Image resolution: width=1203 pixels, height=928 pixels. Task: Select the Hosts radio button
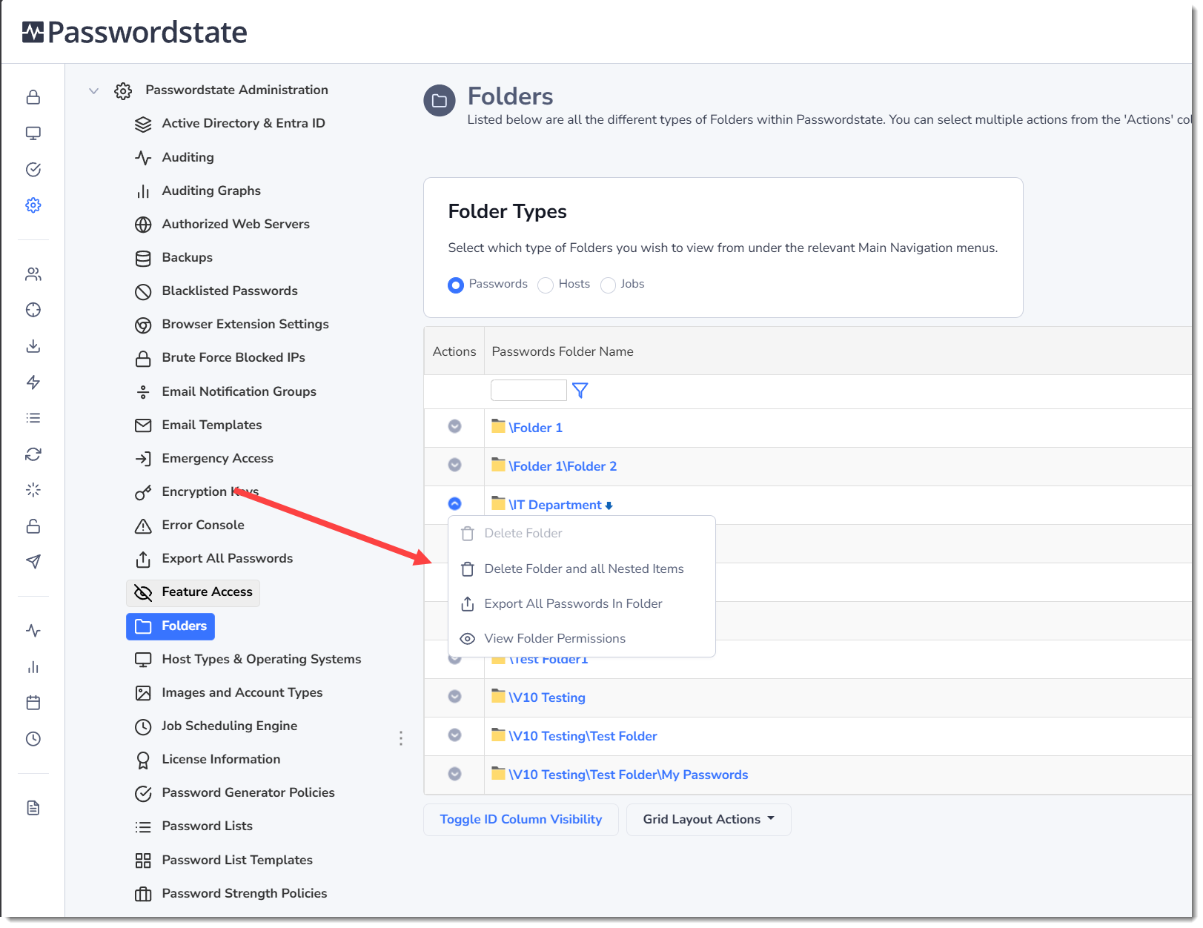[546, 285]
